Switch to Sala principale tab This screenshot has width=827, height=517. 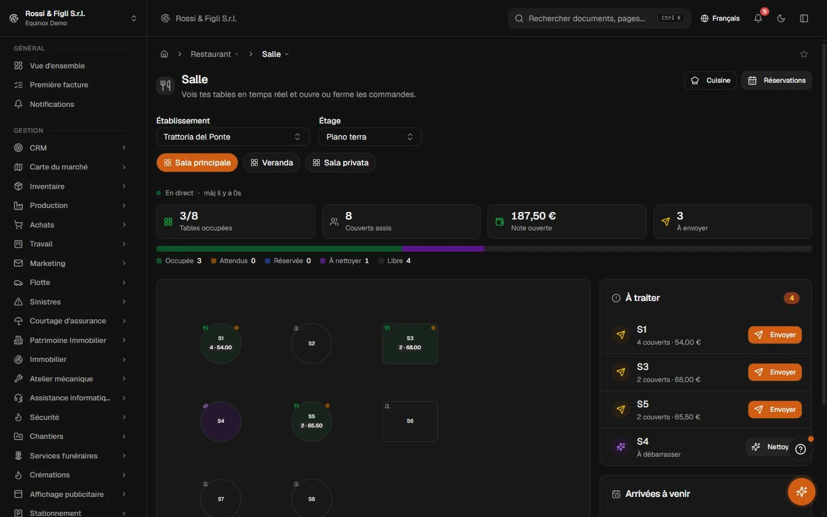pyautogui.click(x=197, y=163)
